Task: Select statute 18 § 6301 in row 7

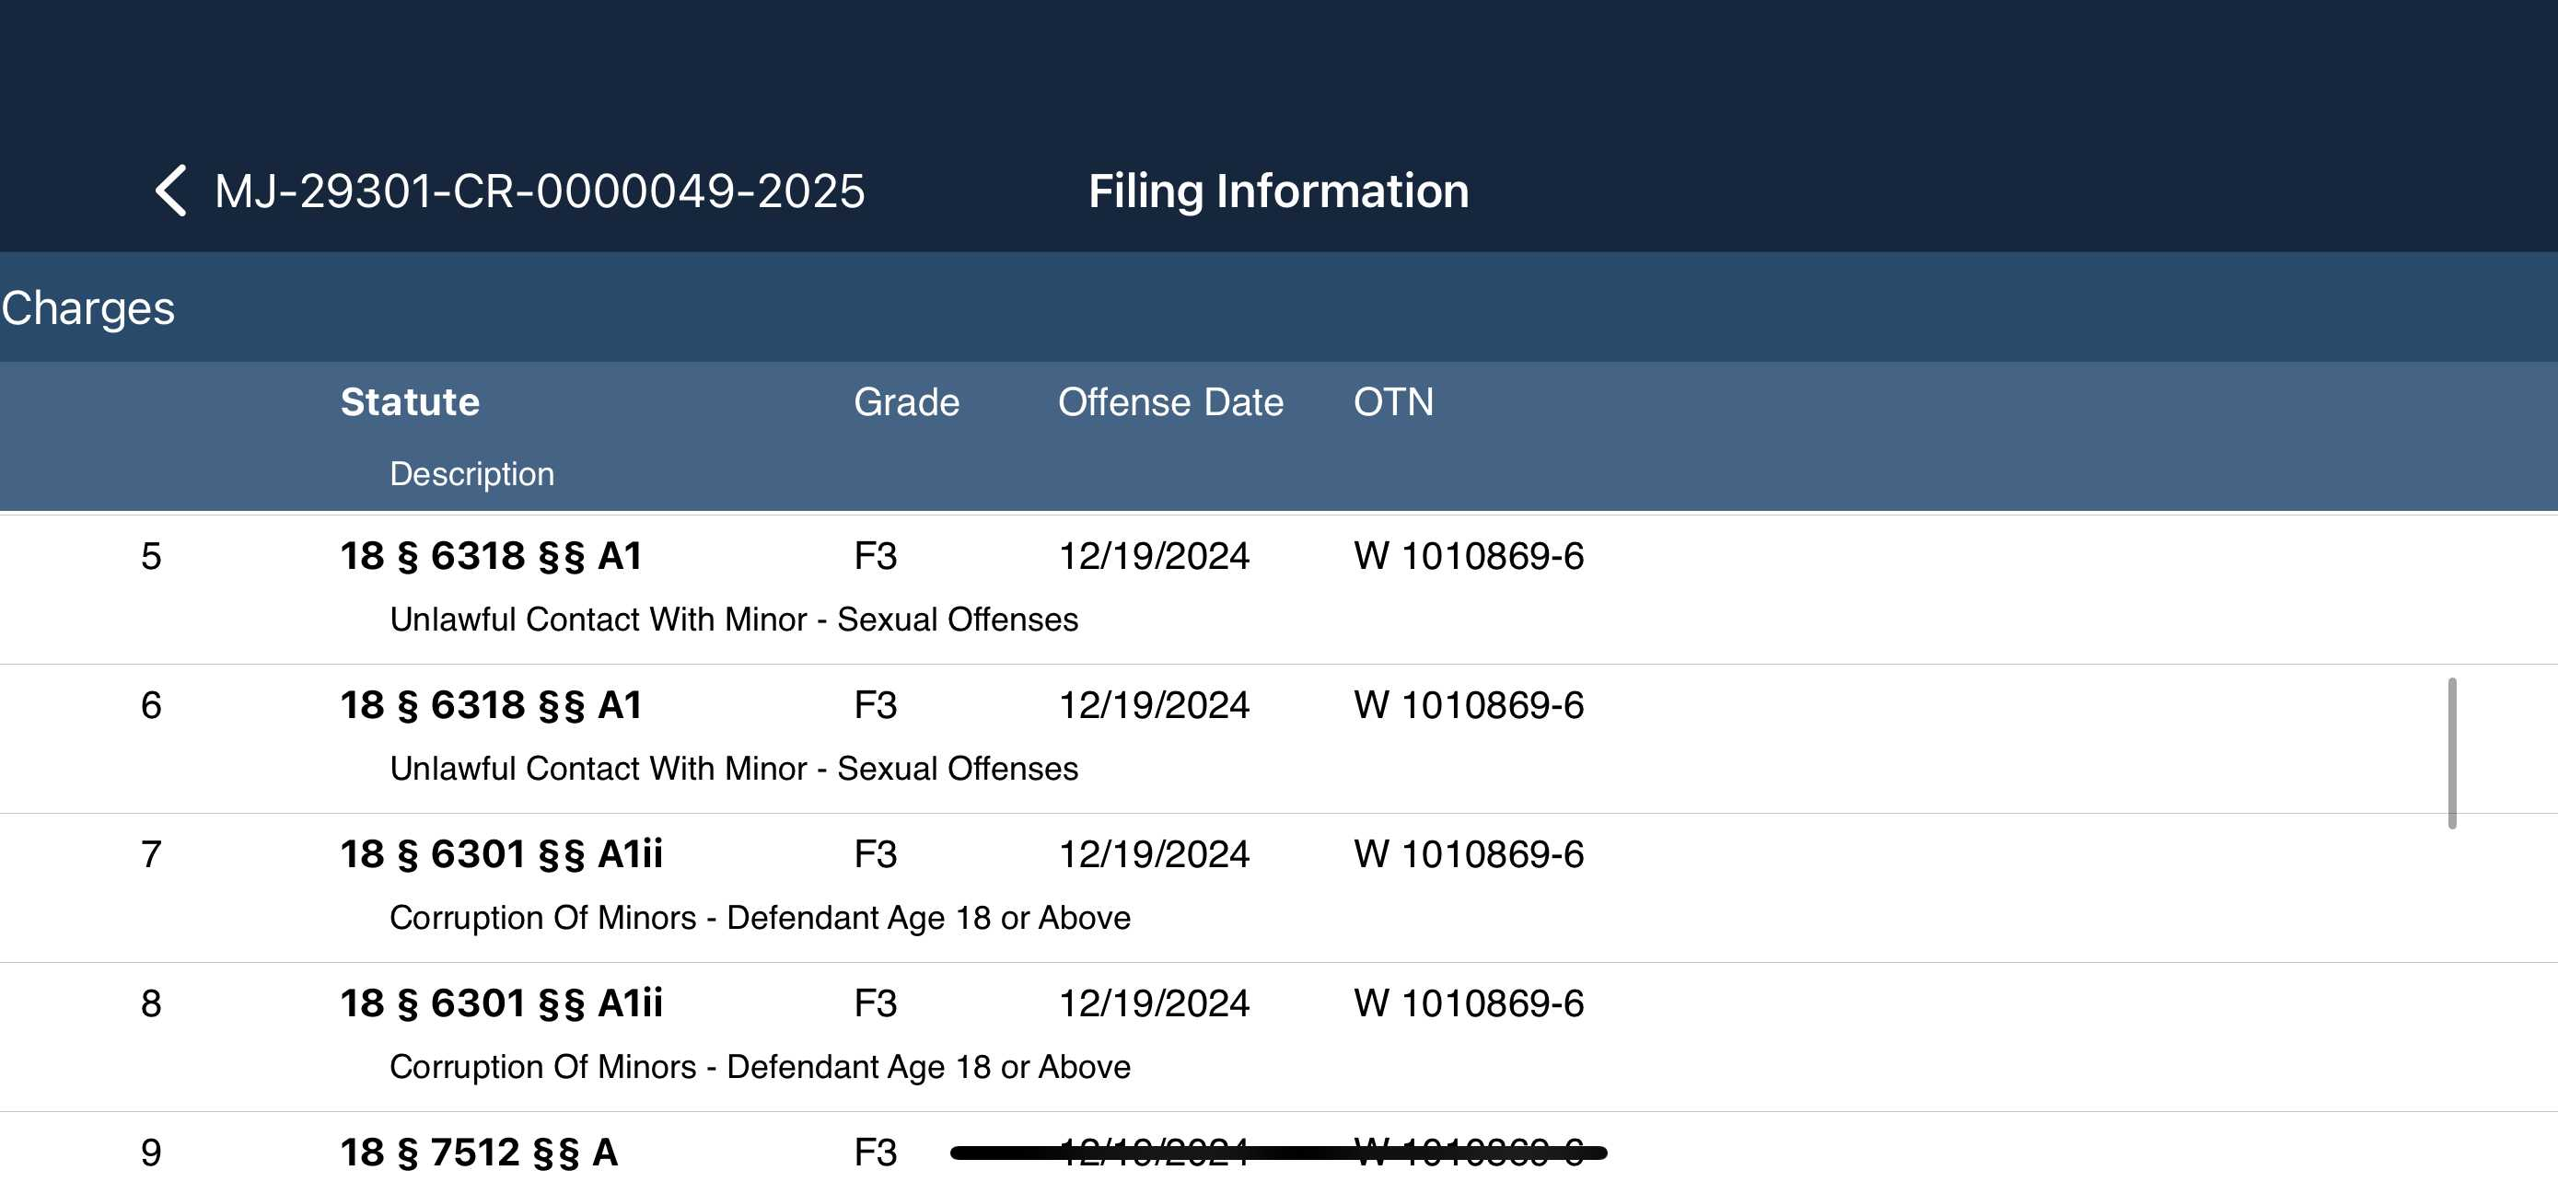Action: click(501, 854)
